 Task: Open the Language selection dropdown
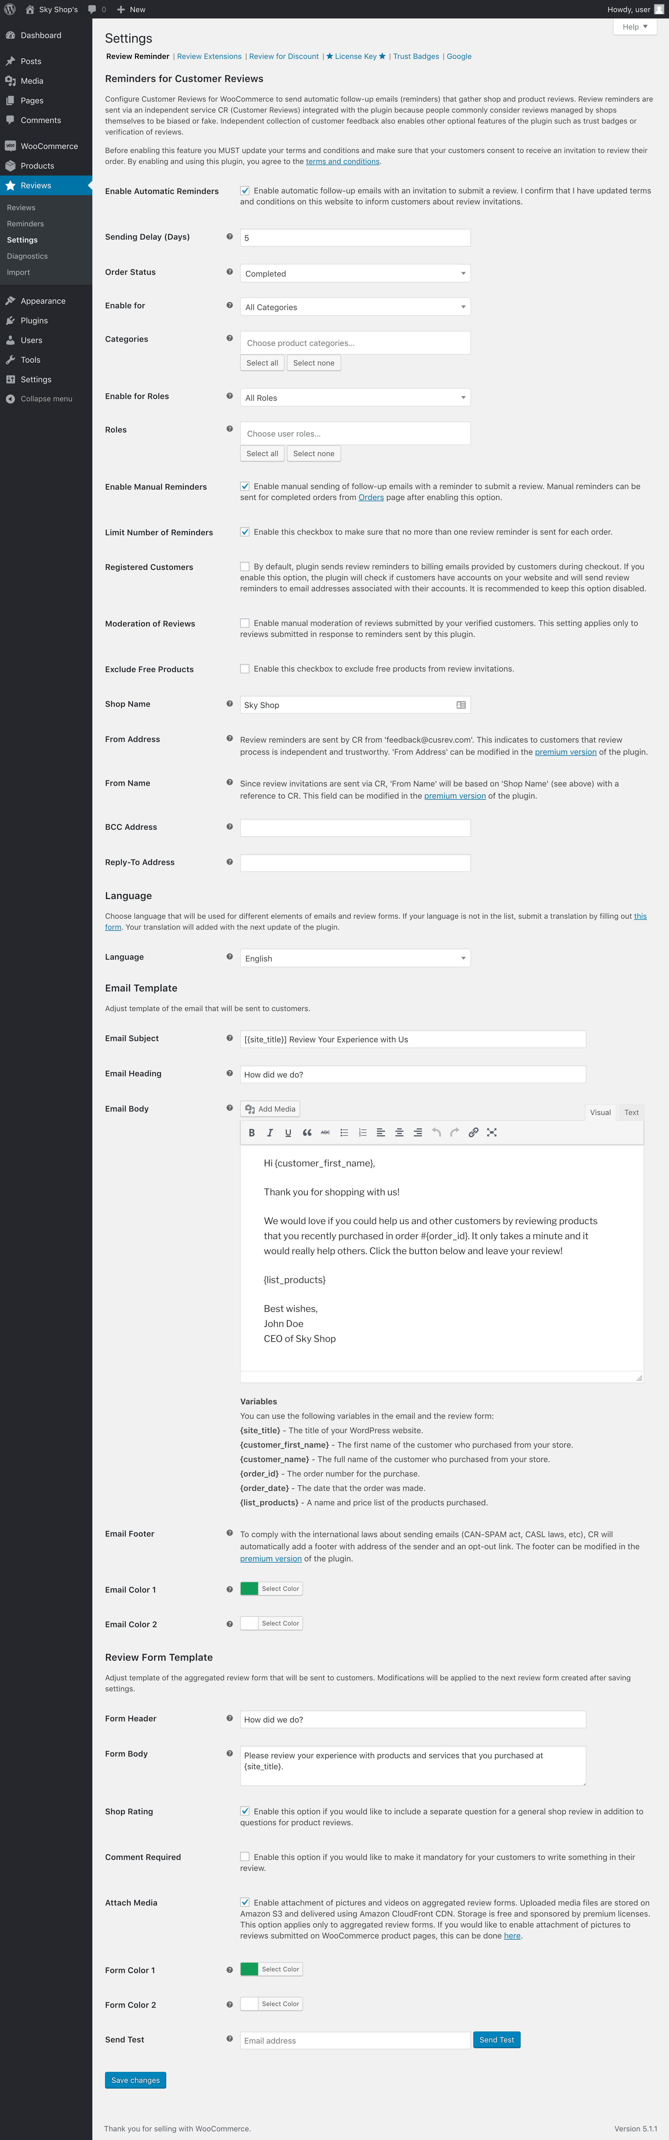[354, 958]
